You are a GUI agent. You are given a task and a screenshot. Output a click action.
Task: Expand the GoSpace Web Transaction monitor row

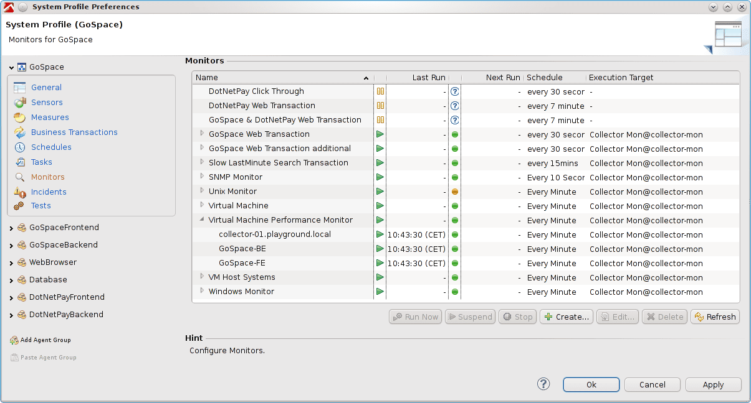[201, 134]
